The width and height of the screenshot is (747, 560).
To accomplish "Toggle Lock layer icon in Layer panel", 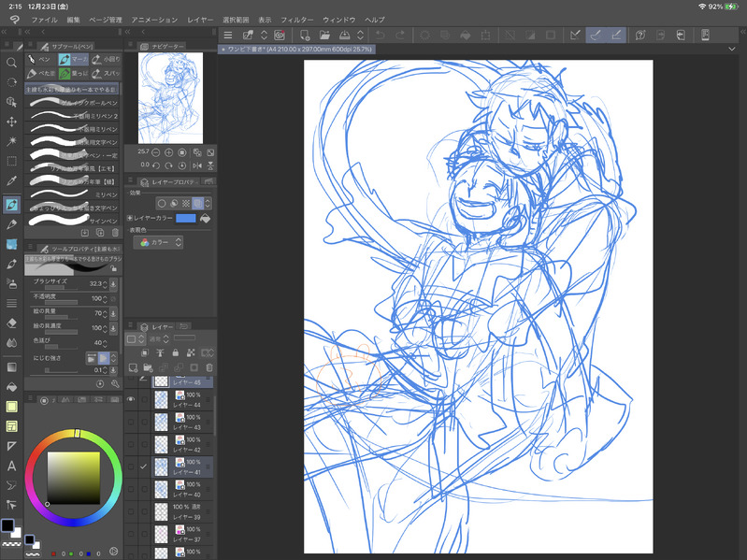I will click(x=176, y=352).
